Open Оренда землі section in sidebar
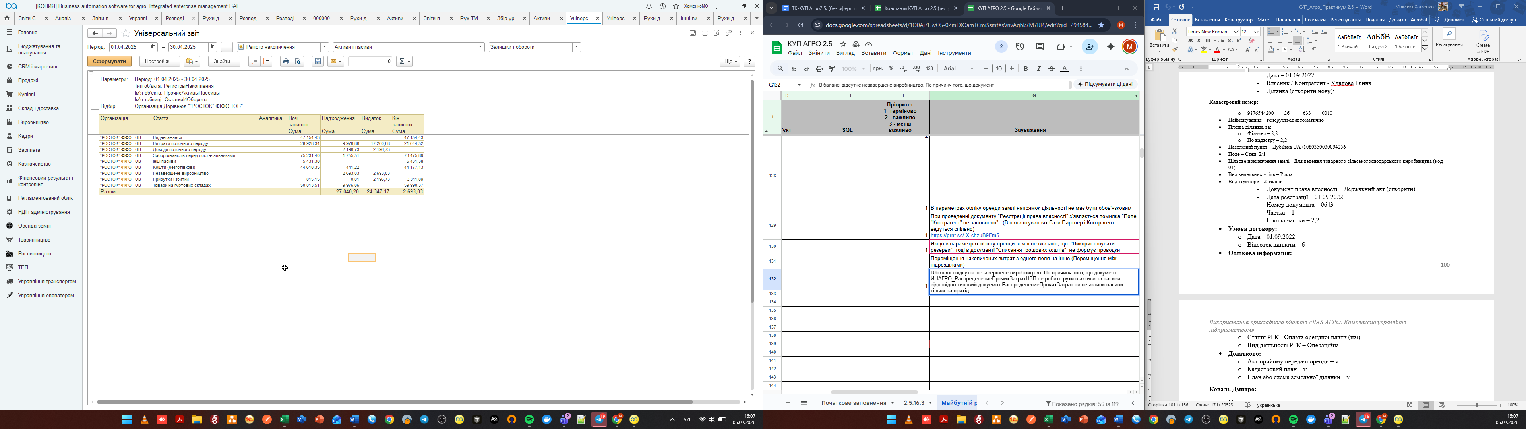The width and height of the screenshot is (1526, 429). tap(34, 226)
